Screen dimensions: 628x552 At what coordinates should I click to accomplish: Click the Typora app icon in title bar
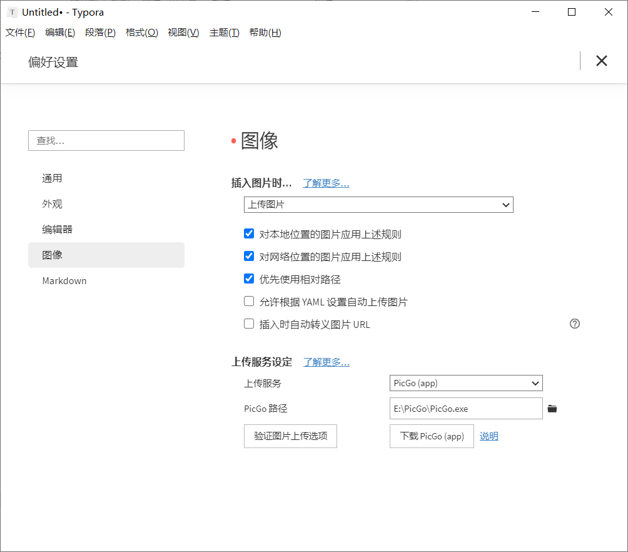pos(13,12)
